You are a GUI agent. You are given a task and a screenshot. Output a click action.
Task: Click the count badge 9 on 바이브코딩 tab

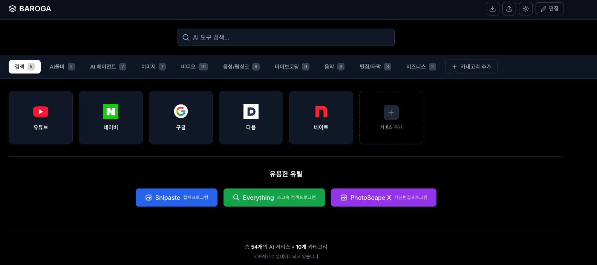[306, 67]
